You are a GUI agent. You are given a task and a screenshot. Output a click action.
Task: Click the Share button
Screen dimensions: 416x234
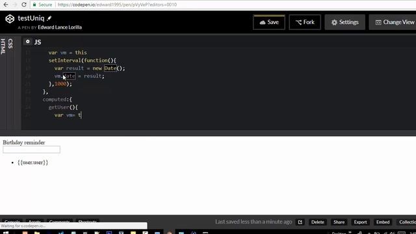pos(339,222)
